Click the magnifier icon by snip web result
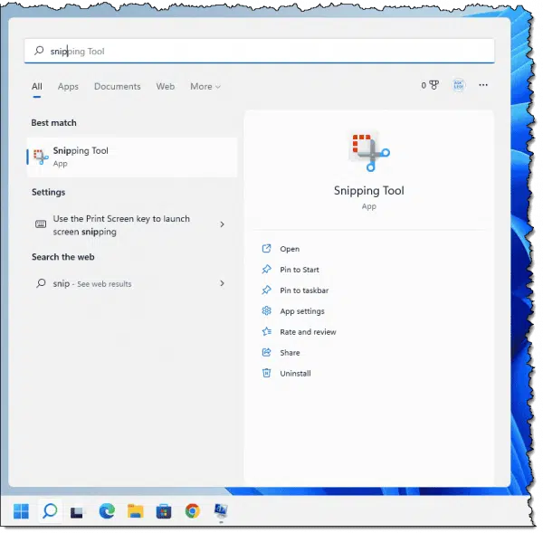Image resolution: width=543 pixels, height=533 pixels. (41, 283)
